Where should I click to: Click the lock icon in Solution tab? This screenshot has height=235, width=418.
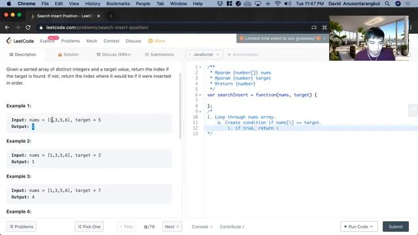coord(60,54)
